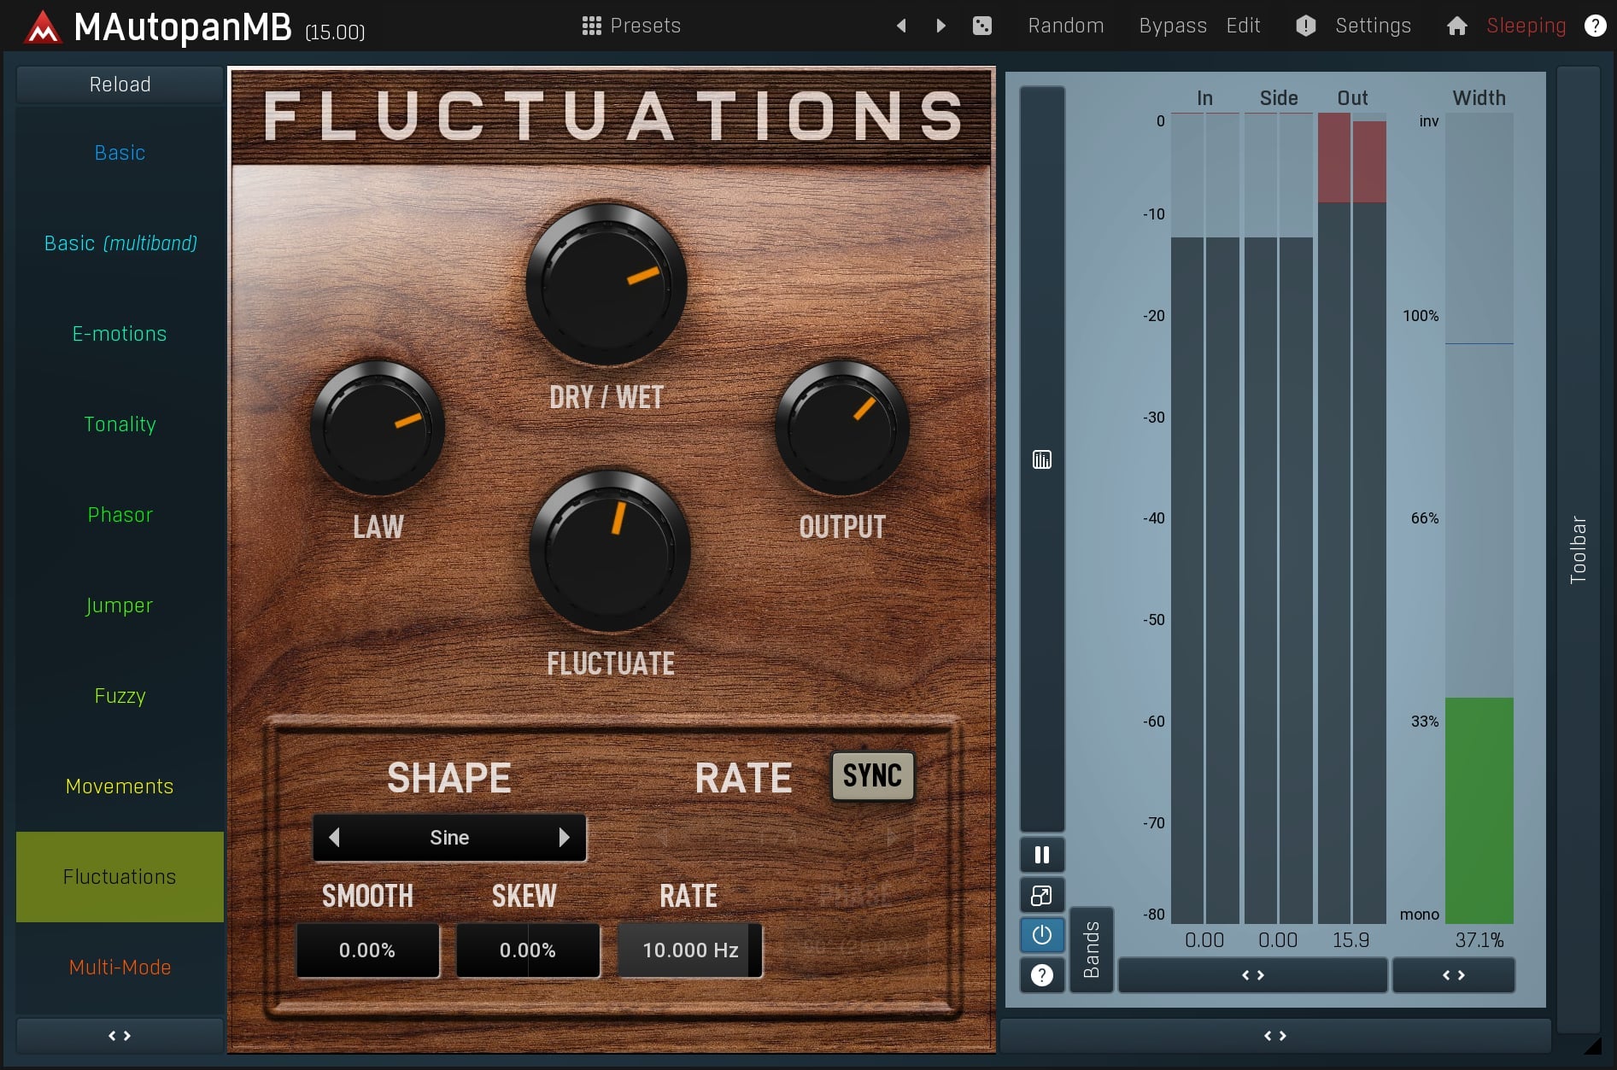The width and height of the screenshot is (1617, 1070).
Task: Open the vertical Toolbar panel
Action: (1578, 550)
